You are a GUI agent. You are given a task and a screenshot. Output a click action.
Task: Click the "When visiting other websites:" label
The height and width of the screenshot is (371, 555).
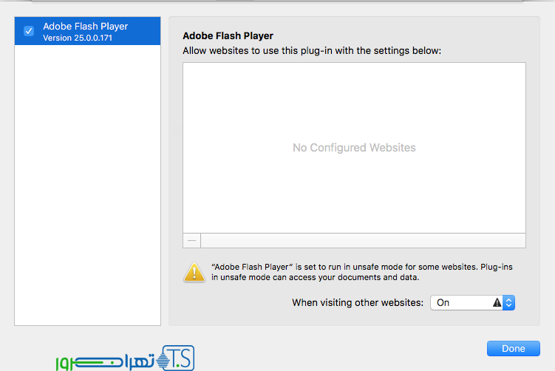click(x=358, y=302)
